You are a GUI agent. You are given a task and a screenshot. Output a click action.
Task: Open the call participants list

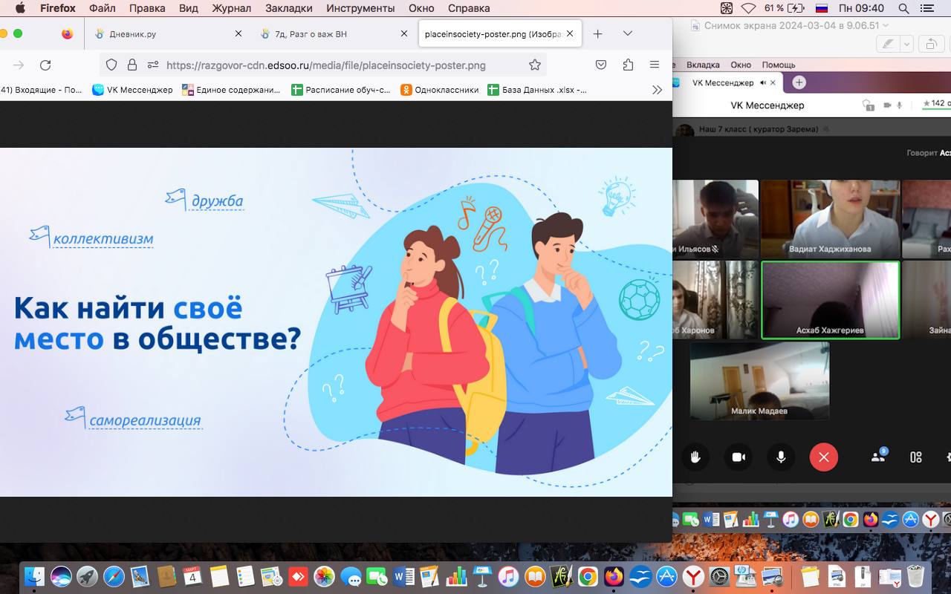coord(878,457)
